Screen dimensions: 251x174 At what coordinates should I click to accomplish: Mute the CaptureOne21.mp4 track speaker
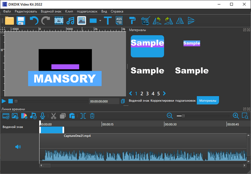pos(18,147)
